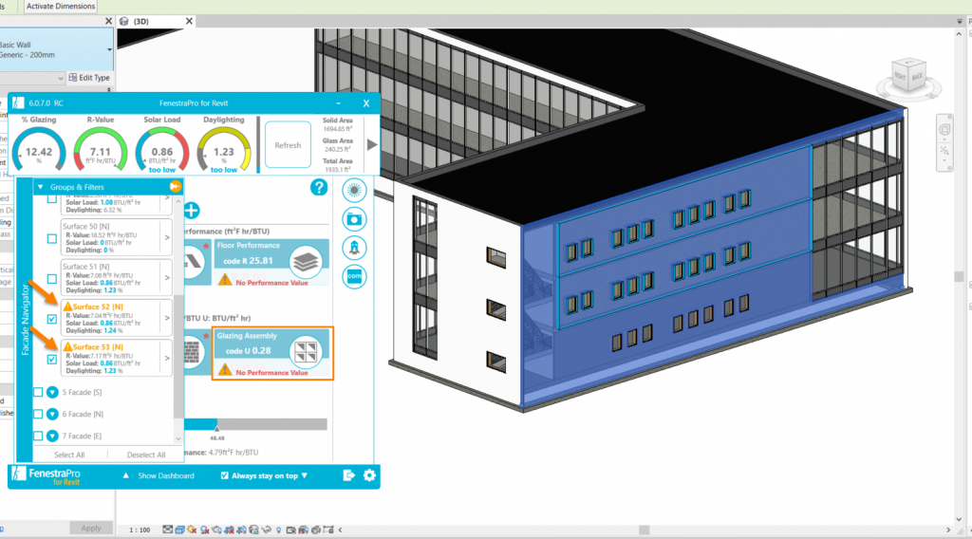The width and height of the screenshot is (972, 539).
Task: Click Activate Dimensions in the options bar
Action: pos(61,7)
